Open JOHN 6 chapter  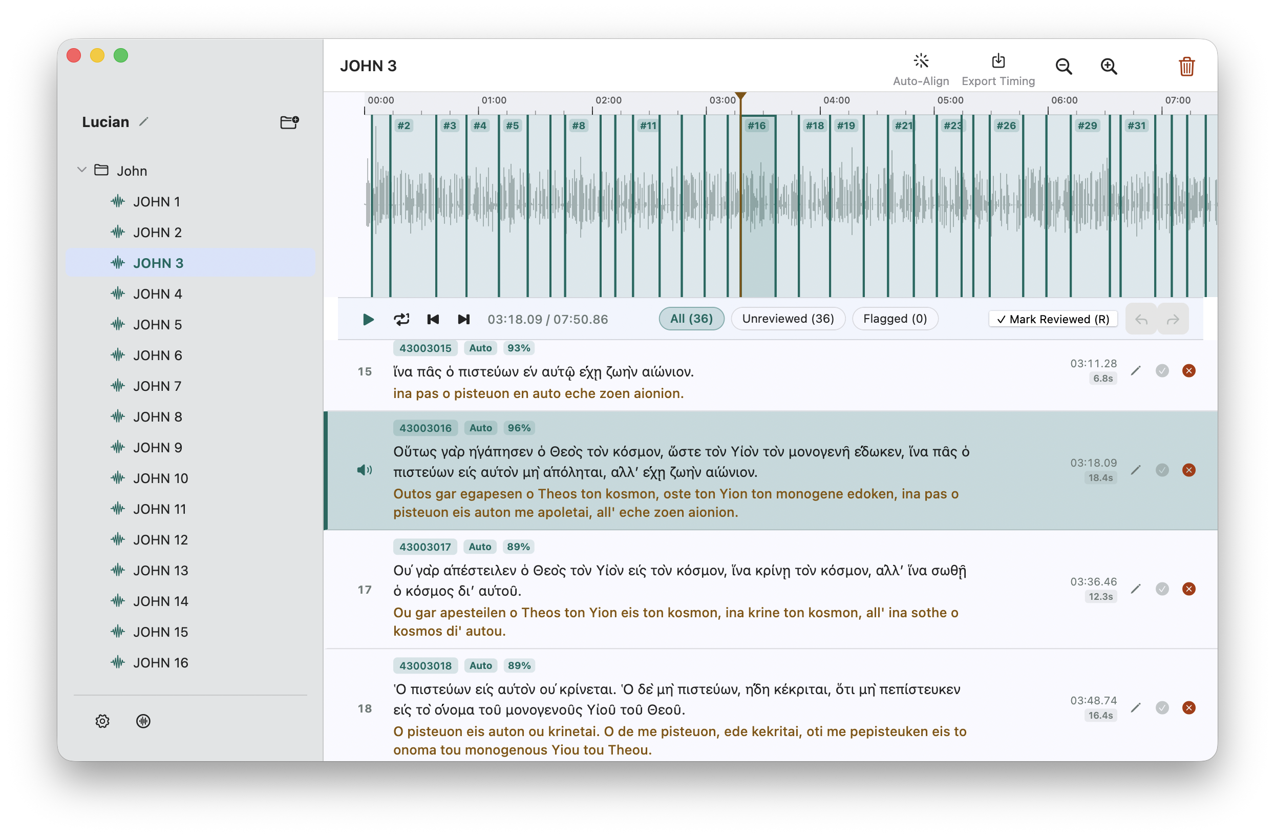coord(190,355)
